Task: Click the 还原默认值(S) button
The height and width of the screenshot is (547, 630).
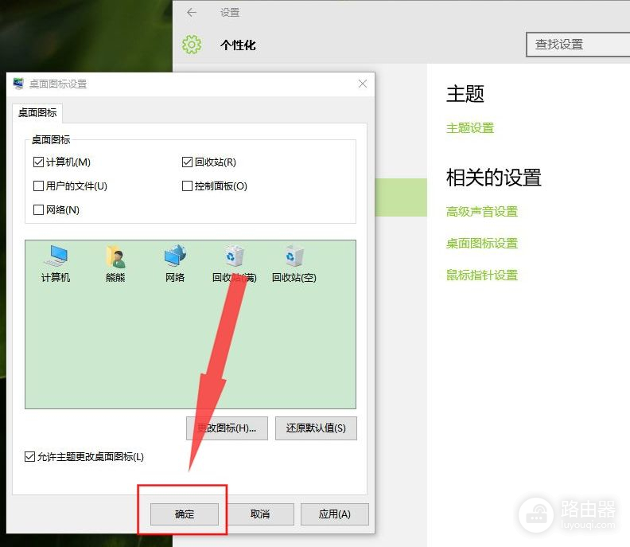Action: (316, 428)
